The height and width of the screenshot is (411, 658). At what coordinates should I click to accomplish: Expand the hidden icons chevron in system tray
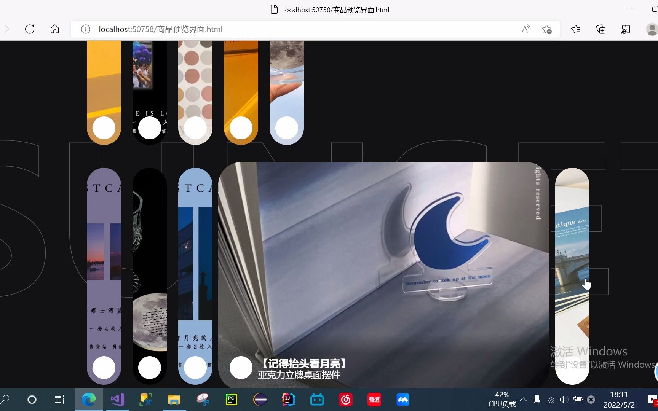pos(523,400)
